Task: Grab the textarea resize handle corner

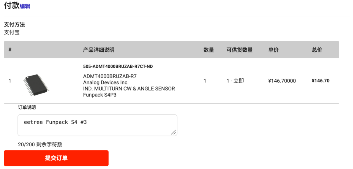Action: point(173,132)
